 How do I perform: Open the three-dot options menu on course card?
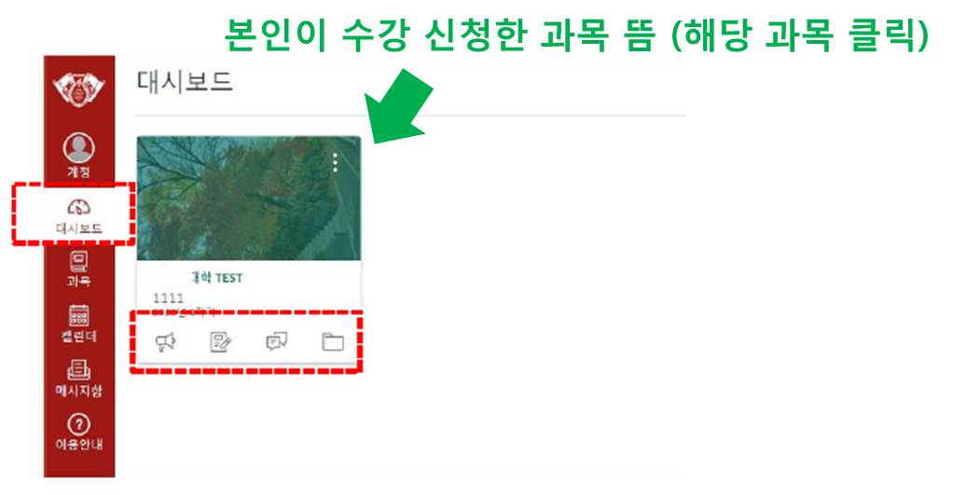[335, 162]
